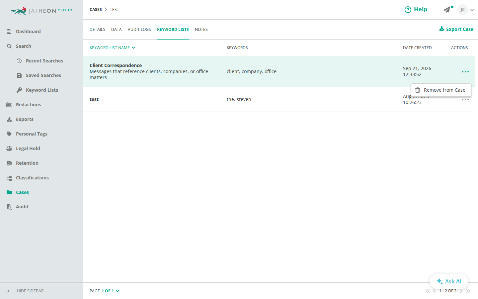Switch to the Data tab
The image size is (478, 299).
117,30
